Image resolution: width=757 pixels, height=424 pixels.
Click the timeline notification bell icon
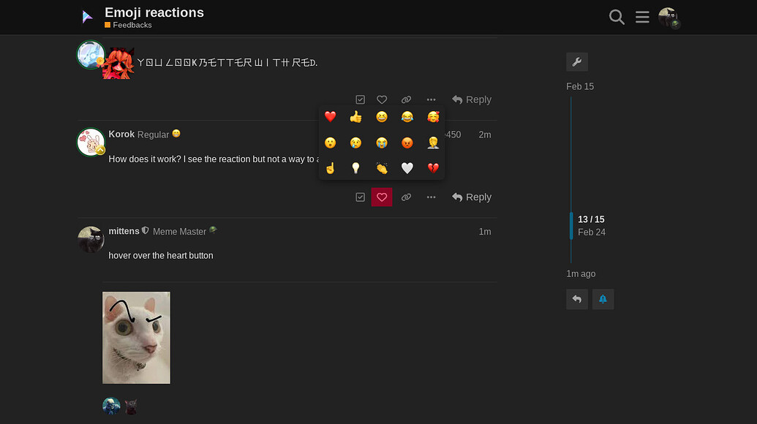[603, 299]
